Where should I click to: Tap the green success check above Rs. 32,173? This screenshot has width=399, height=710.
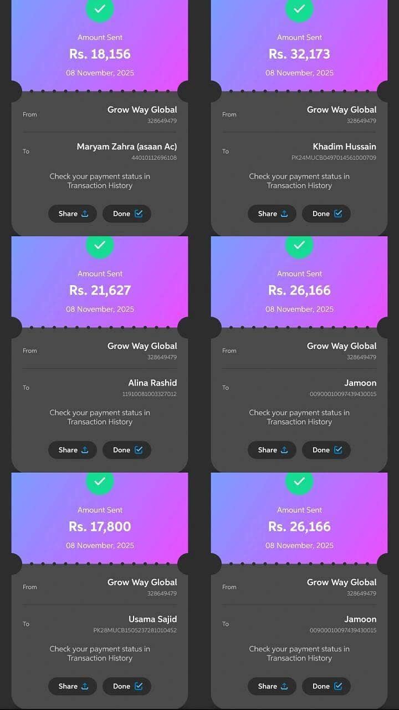click(299, 9)
